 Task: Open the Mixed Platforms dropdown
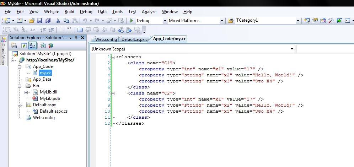coord(222,21)
